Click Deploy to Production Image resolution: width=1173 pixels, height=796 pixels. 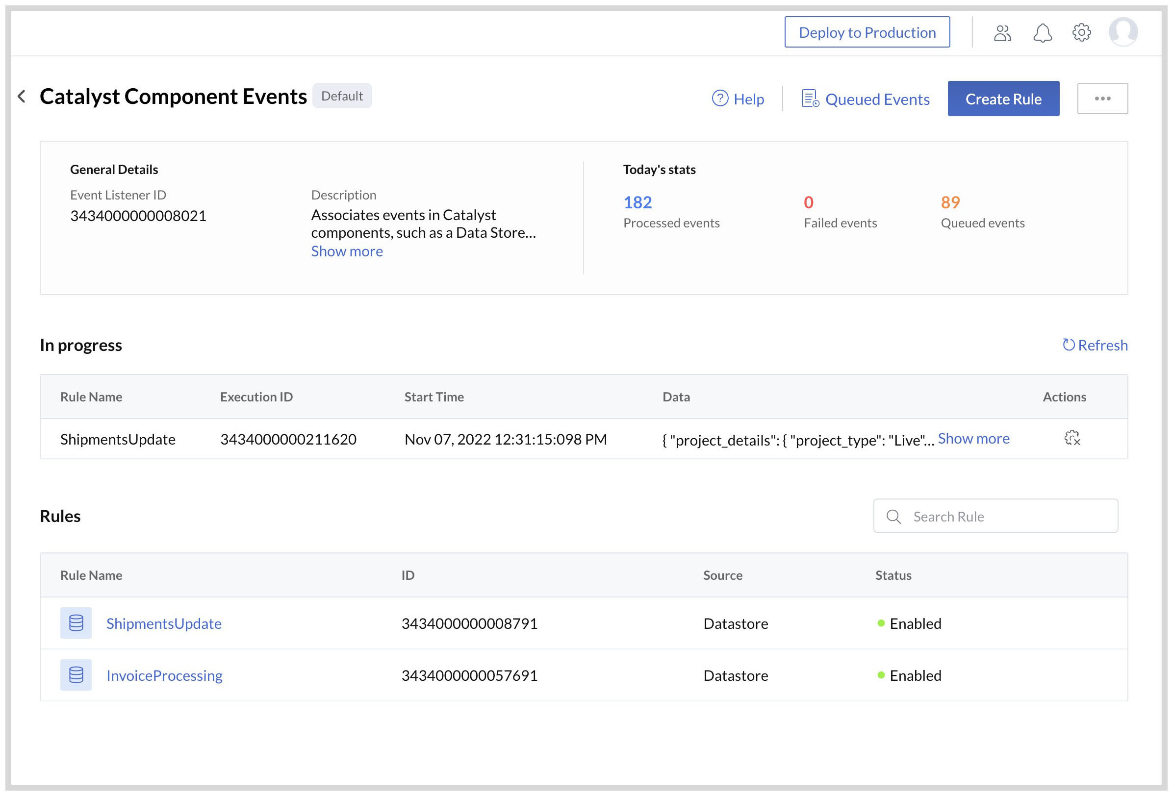point(867,32)
